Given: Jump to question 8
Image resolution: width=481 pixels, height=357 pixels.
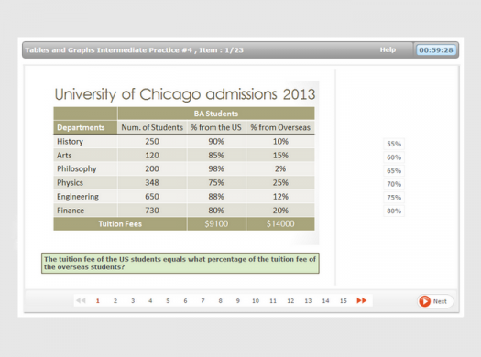Looking at the screenshot, I should 220,301.
